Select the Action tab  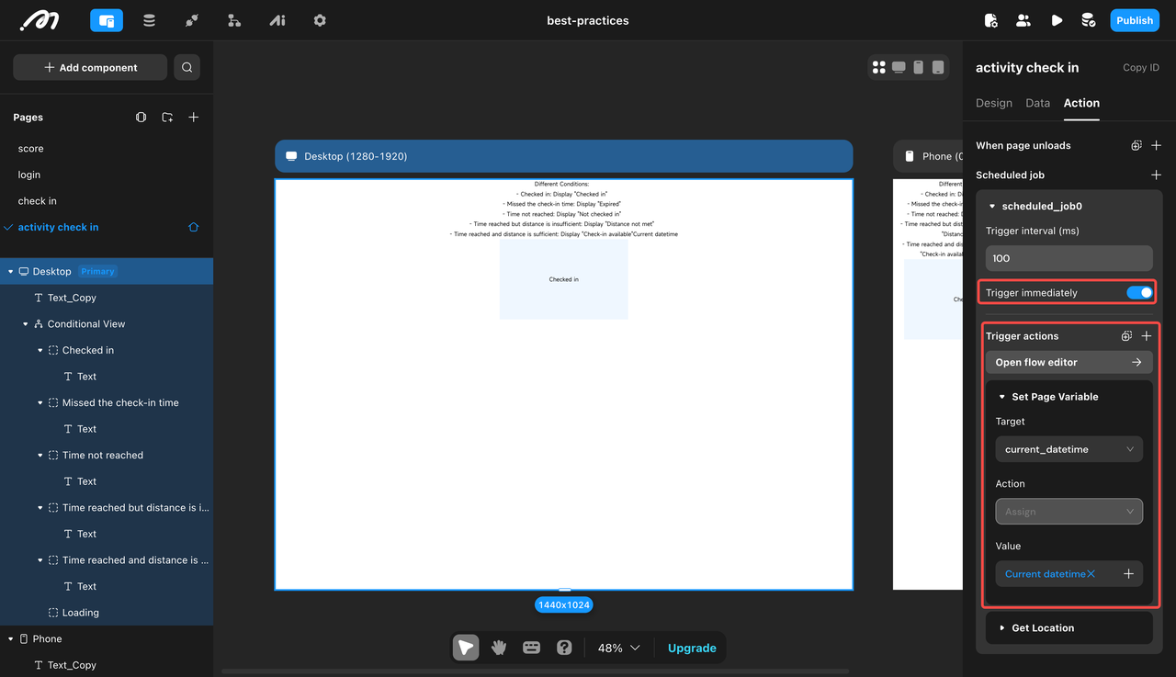point(1081,103)
